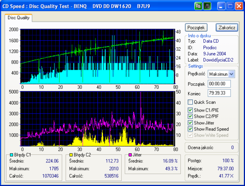
Task: Click the greyed Show Write Speed checkbox
Action: [x=190, y=135]
